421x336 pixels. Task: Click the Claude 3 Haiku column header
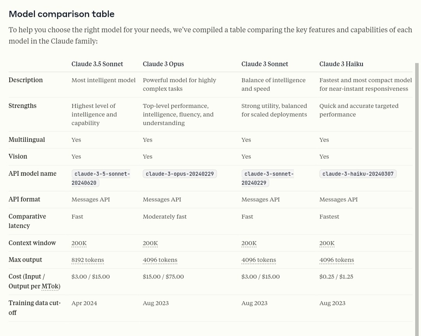(341, 64)
